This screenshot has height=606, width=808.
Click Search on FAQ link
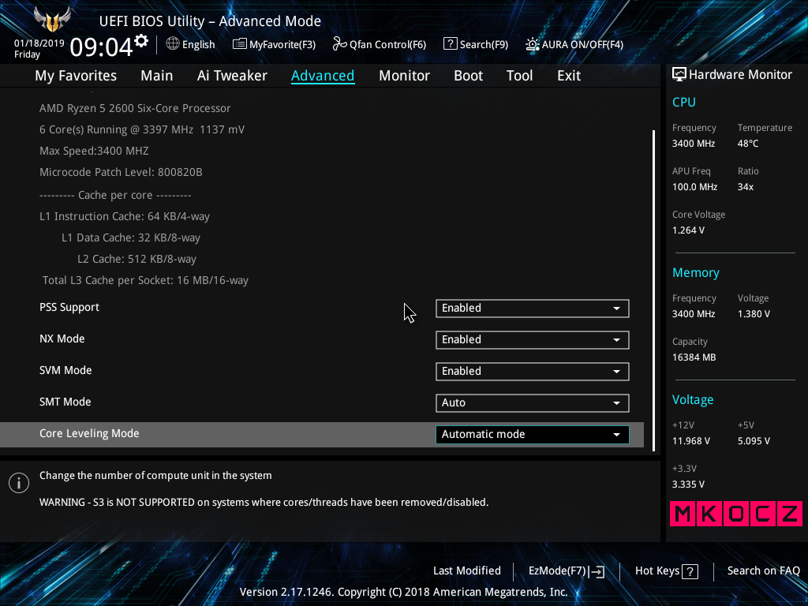click(x=763, y=570)
